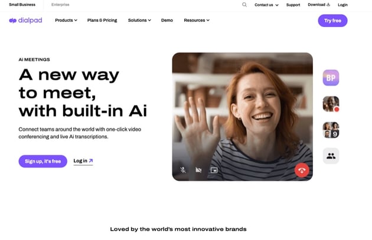Toggle the muted microphone icon
Viewport: 372px width, 240px height.
click(183, 170)
